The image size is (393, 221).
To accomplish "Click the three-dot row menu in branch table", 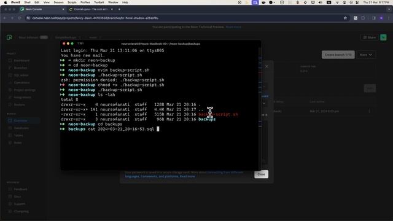I will click(x=369, y=111).
